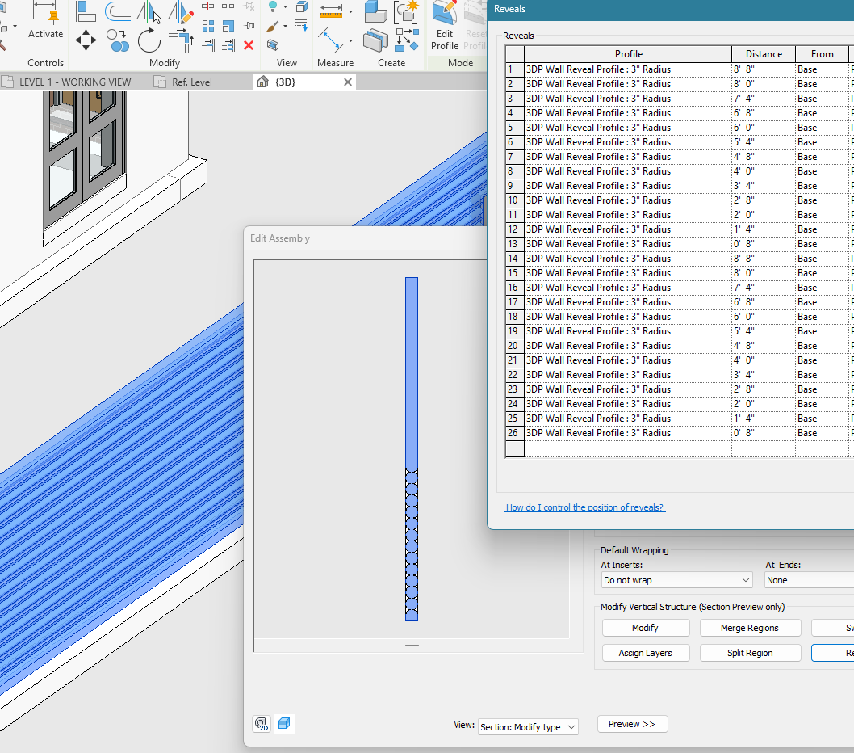
Task: Close the {3D} view tab
Action: coord(347,82)
